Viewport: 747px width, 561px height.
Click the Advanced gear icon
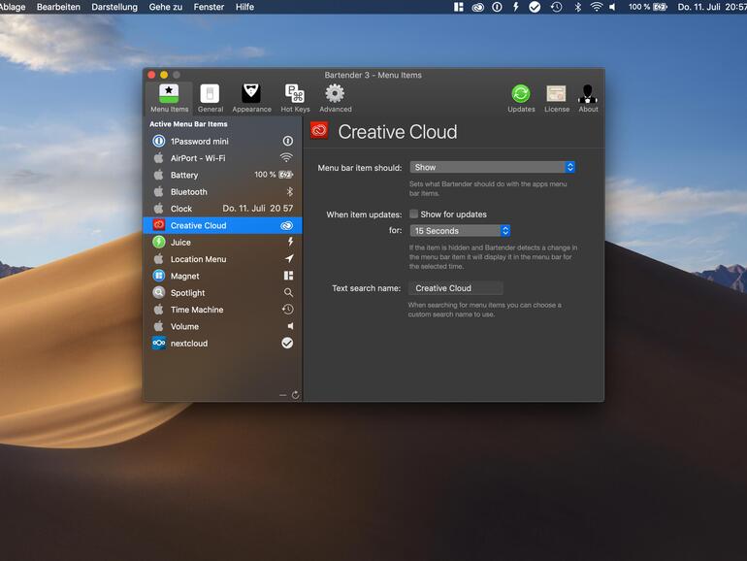[x=335, y=97]
